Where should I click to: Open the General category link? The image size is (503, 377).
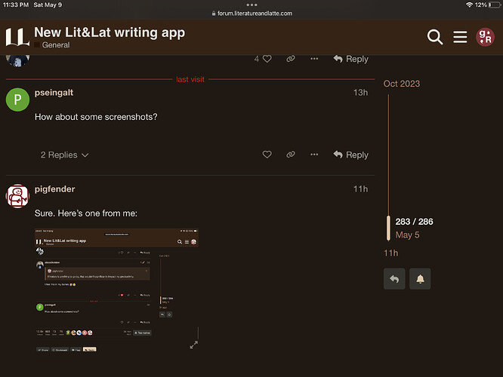point(52,44)
